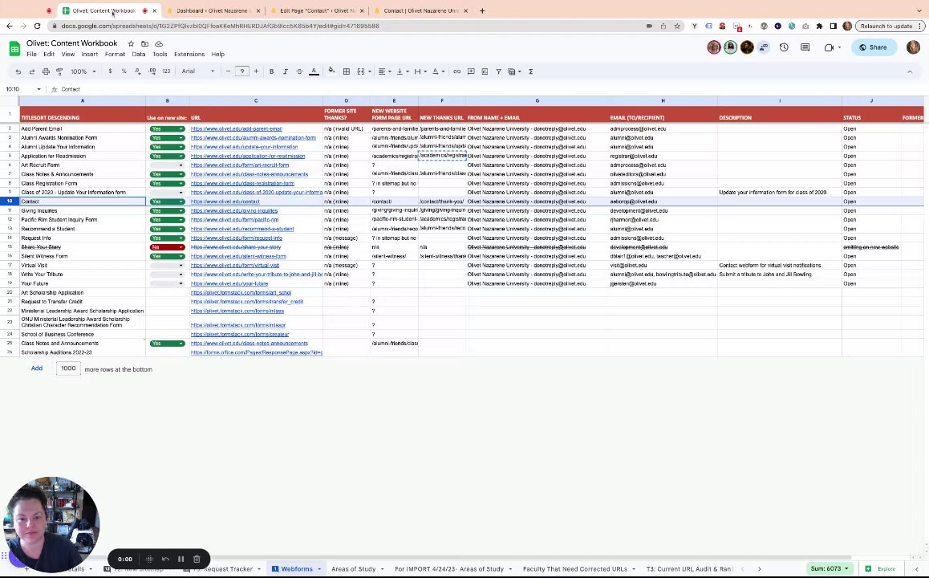The height and width of the screenshot is (578, 929).
Task: Increase decimal places
Action: click(x=152, y=71)
